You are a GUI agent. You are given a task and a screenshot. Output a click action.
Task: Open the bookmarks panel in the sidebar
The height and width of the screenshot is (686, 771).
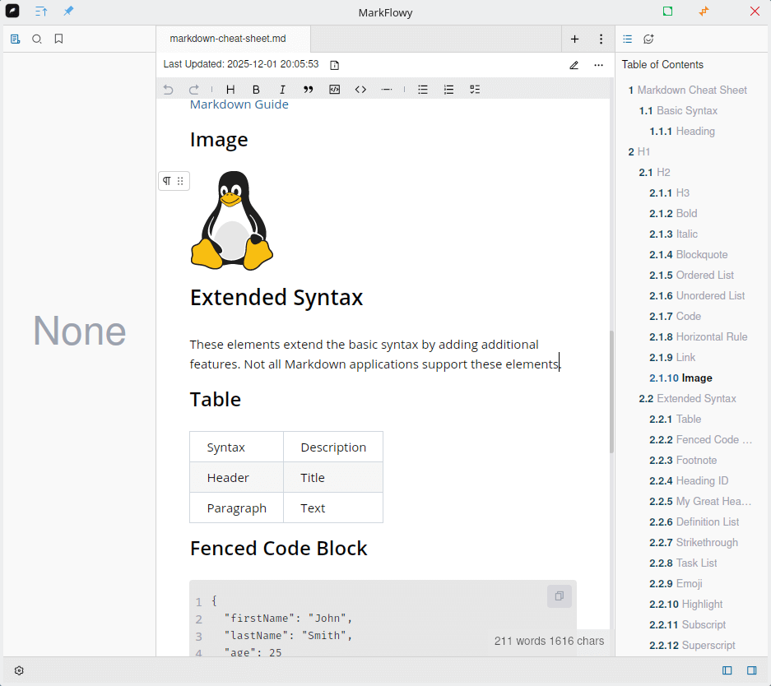(x=58, y=39)
